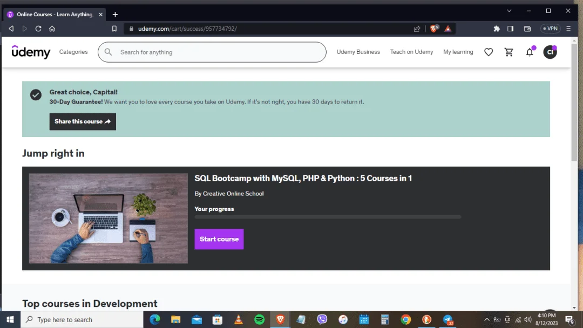The image size is (583, 328).
Task: Click the browser address bar URL
Action: click(187, 29)
